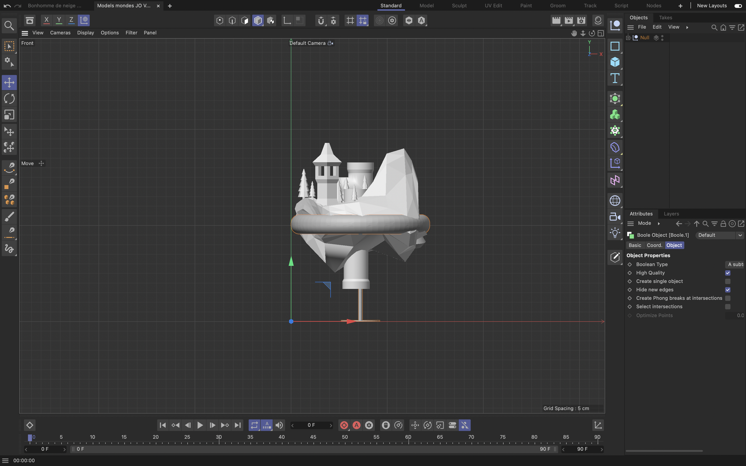746x466 pixels.
Task: Add a new document tab
Action: pos(170,6)
